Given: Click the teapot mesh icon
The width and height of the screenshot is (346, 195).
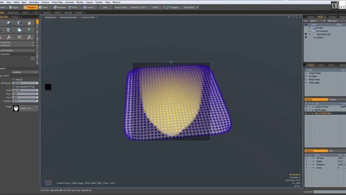Looking at the screenshot, I should (19, 37).
